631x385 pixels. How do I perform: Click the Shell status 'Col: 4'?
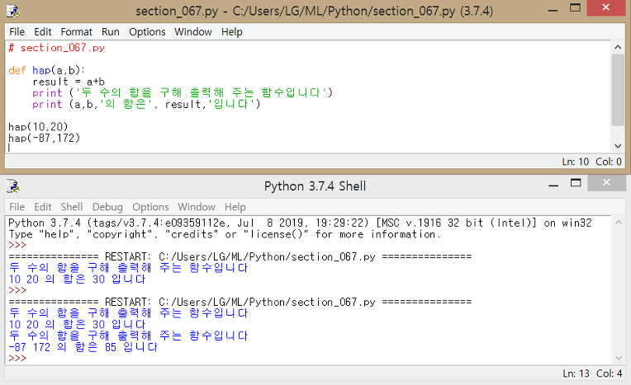(x=609, y=373)
